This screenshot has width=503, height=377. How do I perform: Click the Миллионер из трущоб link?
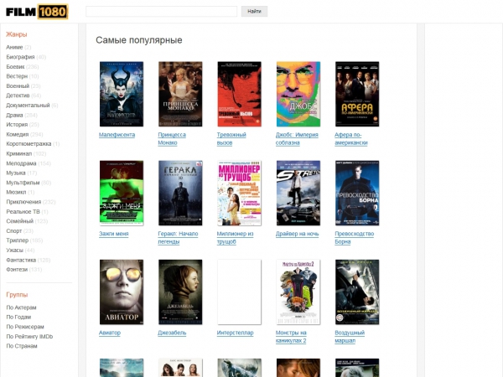click(x=235, y=238)
